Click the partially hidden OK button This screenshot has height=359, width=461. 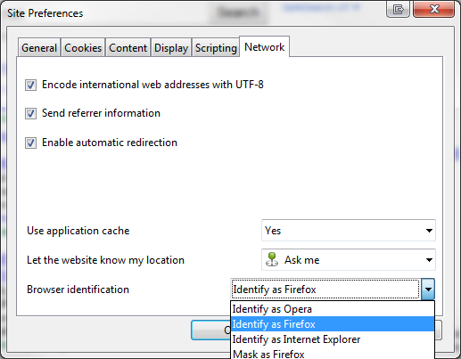click(211, 330)
